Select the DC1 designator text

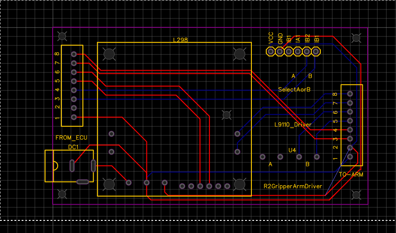[x=73, y=147]
